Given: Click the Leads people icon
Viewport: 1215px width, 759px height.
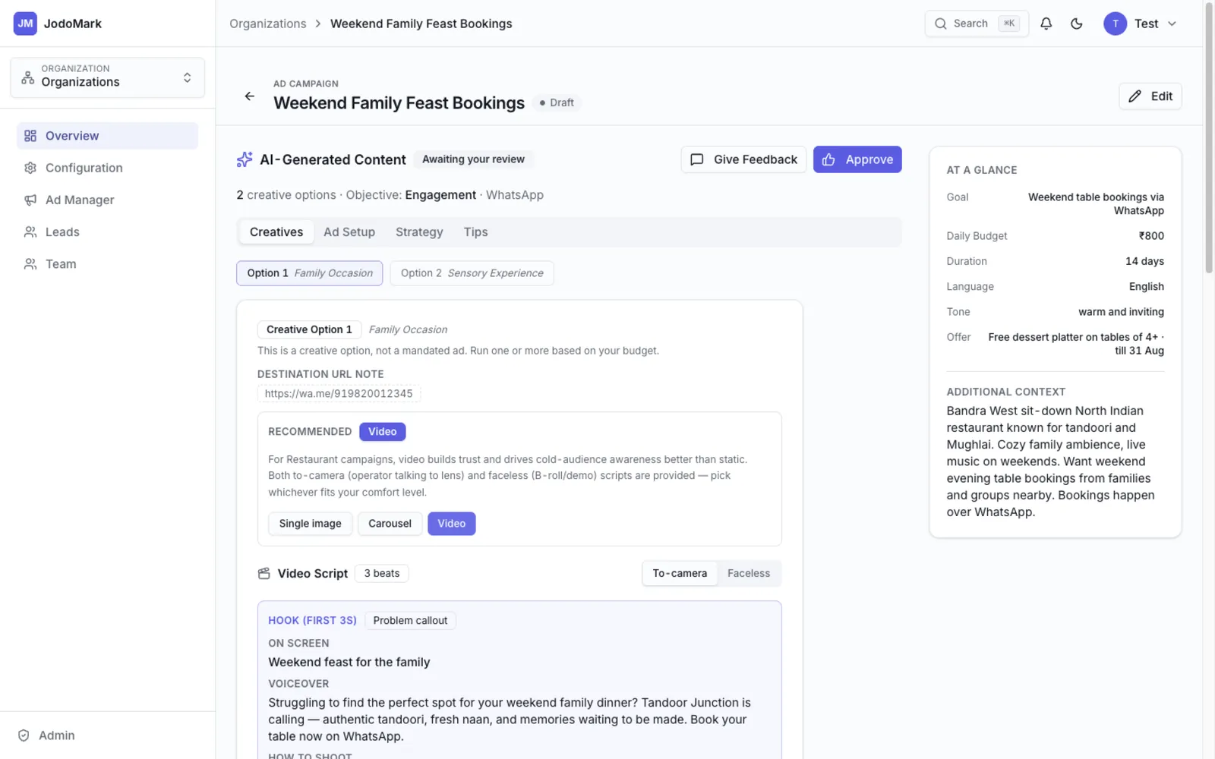Looking at the screenshot, I should tap(30, 232).
